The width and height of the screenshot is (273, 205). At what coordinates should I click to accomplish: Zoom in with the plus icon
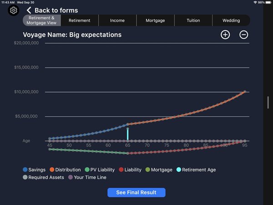pyautogui.click(x=225, y=35)
